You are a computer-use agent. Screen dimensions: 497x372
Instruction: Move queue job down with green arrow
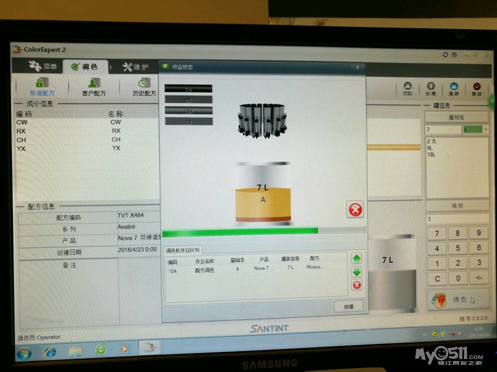coord(356,272)
